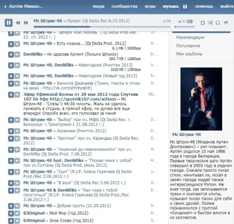This screenshot has height=224, width=234.
Task: Open dropdown arrow for "Ахуенная (Рингтон 2012)" track
Action: click(17, 131)
